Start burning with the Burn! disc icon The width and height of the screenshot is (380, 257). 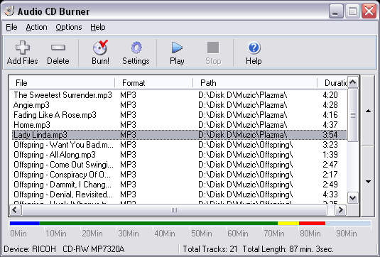[x=100, y=48]
